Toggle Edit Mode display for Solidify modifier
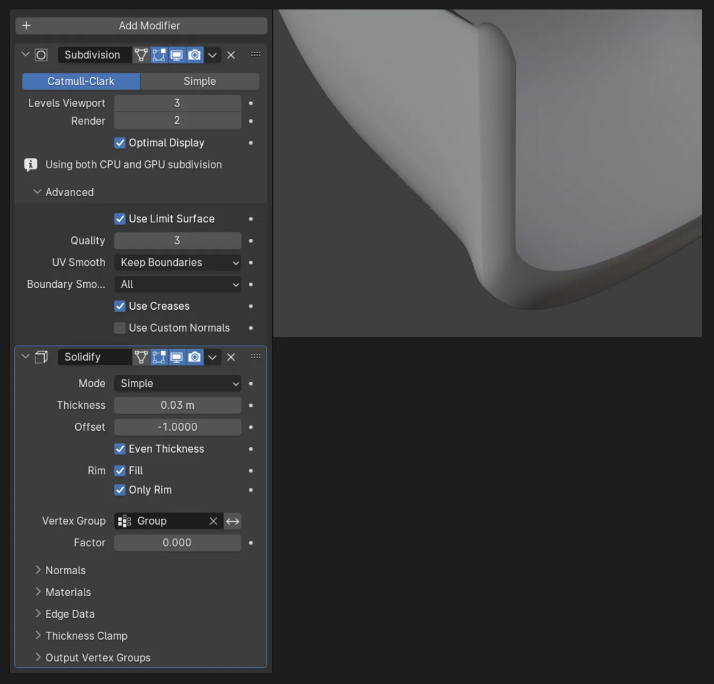Image resolution: width=714 pixels, height=684 pixels. (x=159, y=357)
